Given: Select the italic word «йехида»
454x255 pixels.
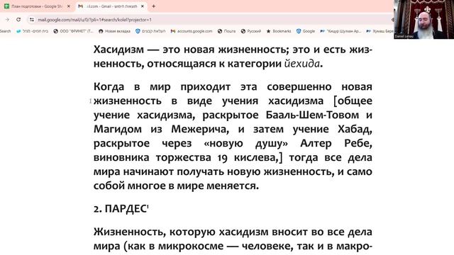Looking at the screenshot, I should (302, 64).
